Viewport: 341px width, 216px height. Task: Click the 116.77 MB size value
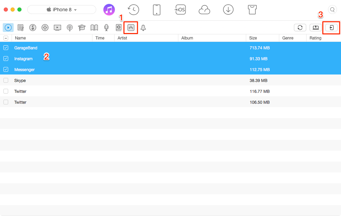point(260,91)
